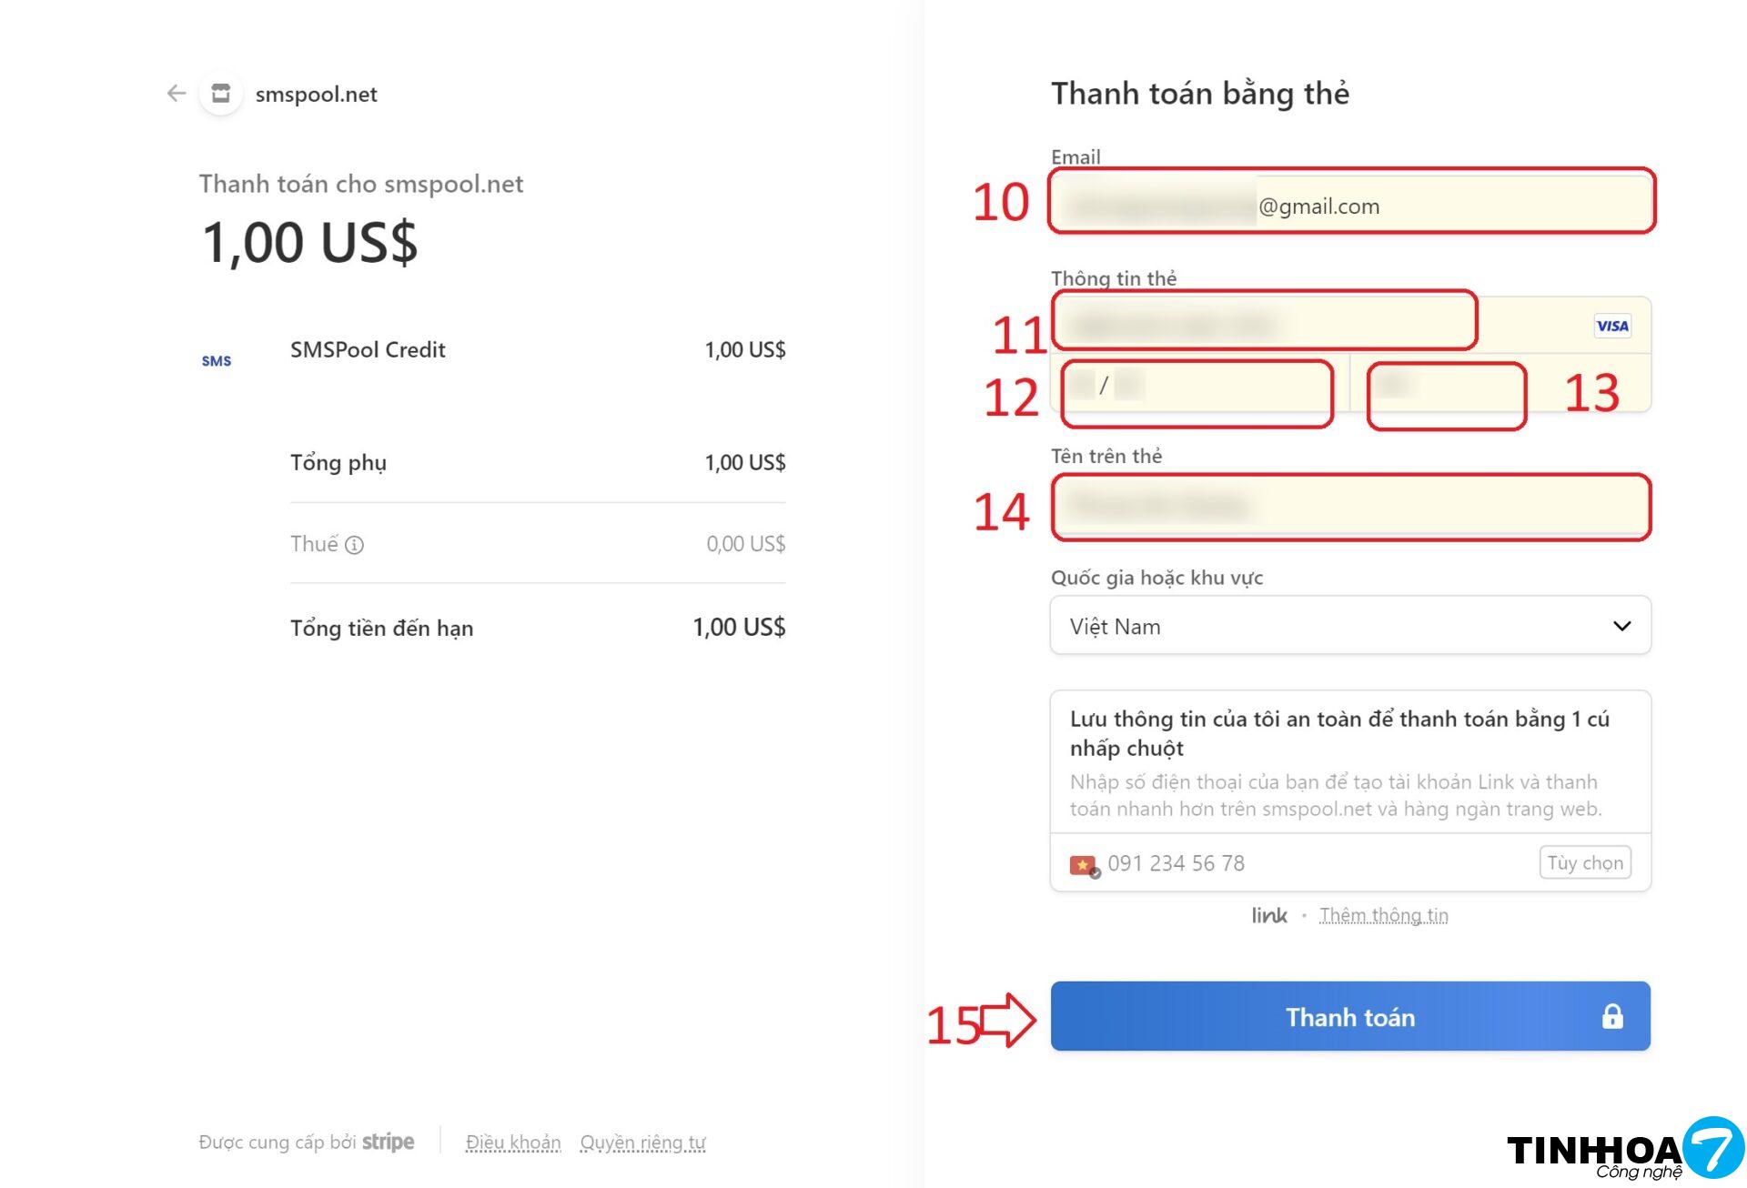
Task: Open the Thêm thông tin link
Action: pos(1383,916)
